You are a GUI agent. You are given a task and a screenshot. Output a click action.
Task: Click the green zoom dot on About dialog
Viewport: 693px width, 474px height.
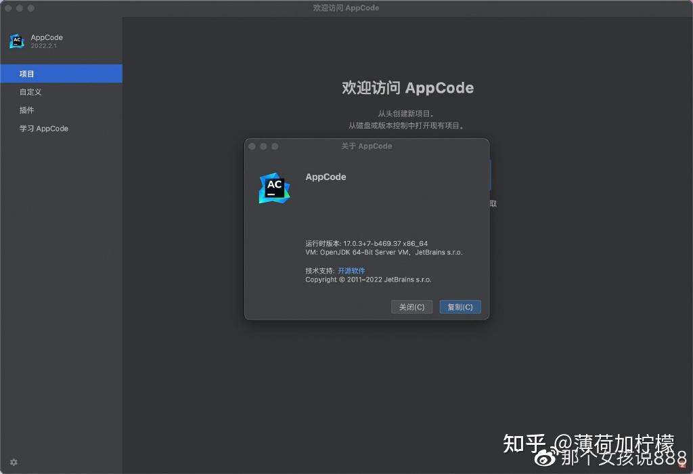pyautogui.click(x=275, y=146)
